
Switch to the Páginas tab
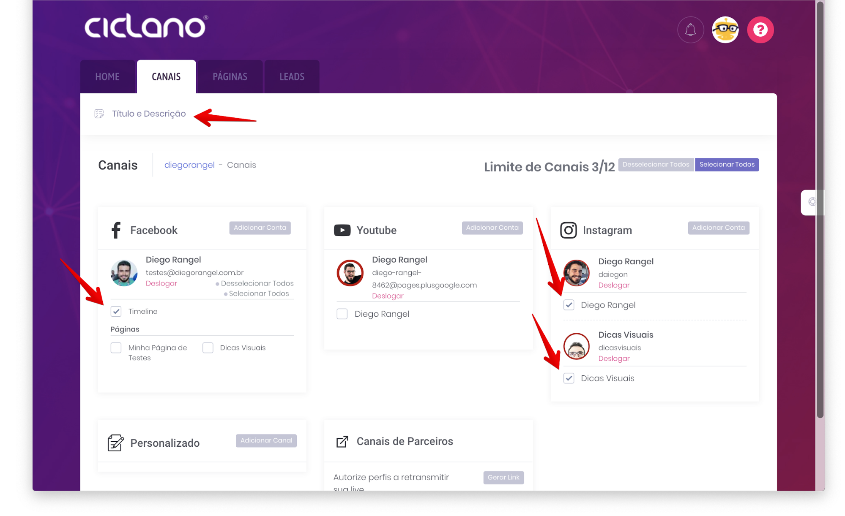(230, 77)
